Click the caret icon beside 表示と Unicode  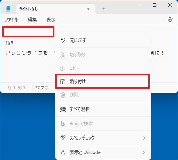tap(63, 152)
